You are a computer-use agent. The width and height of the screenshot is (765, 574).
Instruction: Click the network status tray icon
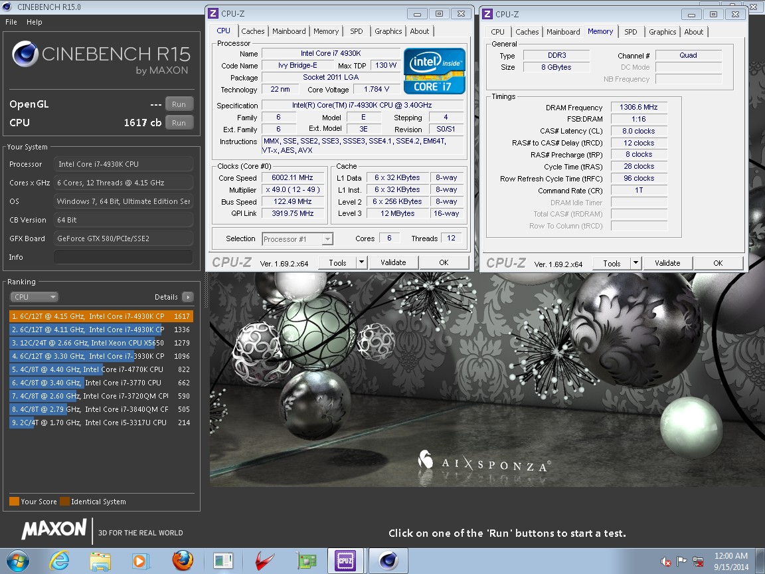click(x=698, y=562)
